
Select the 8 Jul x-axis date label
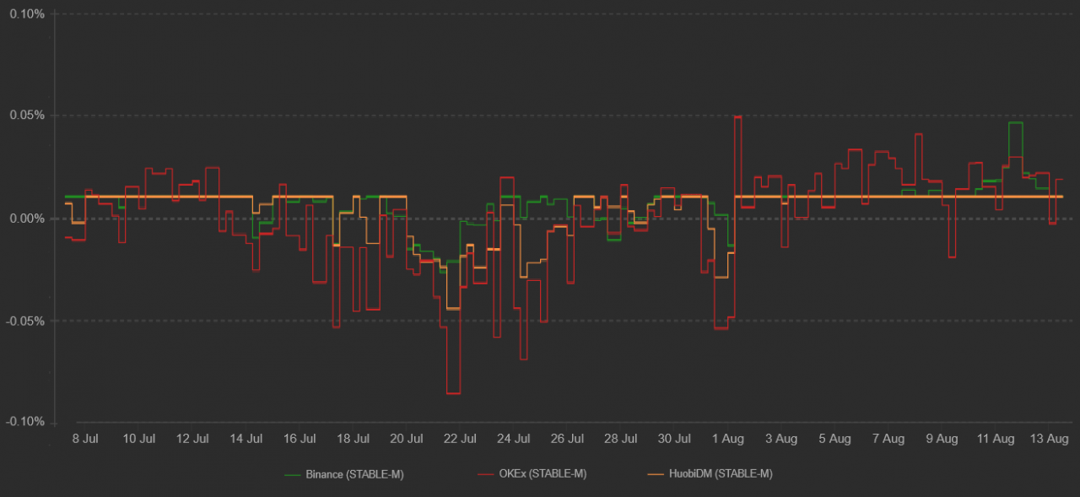pyautogui.click(x=86, y=439)
